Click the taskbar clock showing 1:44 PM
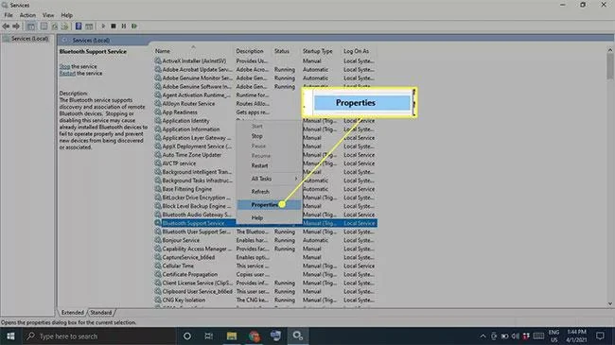The width and height of the screenshot is (615, 345). click(x=576, y=336)
